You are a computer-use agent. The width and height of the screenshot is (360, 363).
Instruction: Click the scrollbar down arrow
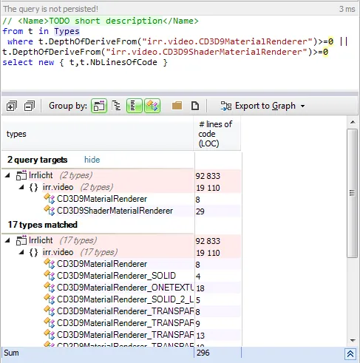pos(353,341)
